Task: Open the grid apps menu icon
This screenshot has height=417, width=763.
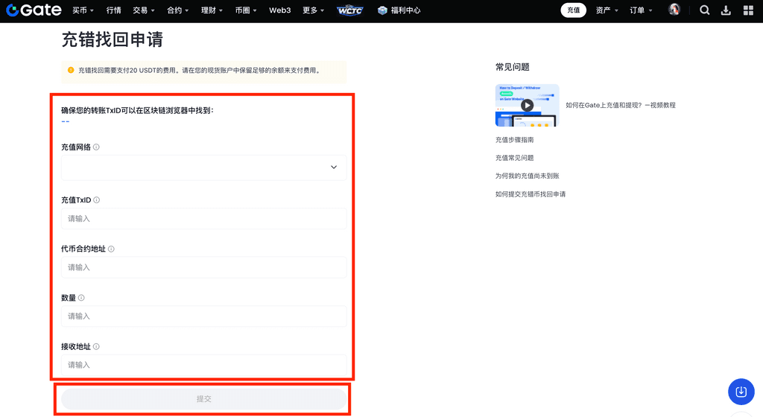Action: pyautogui.click(x=748, y=10)
